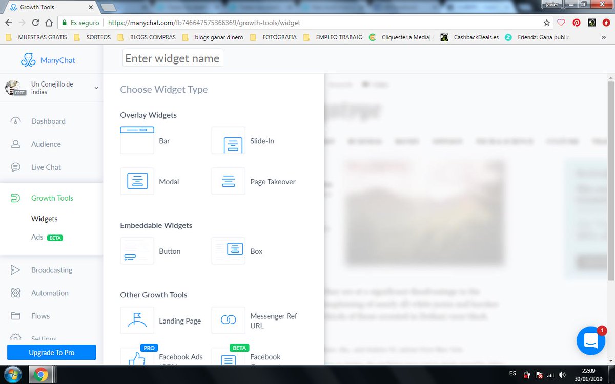Click the address bar URL

(204, 23)
